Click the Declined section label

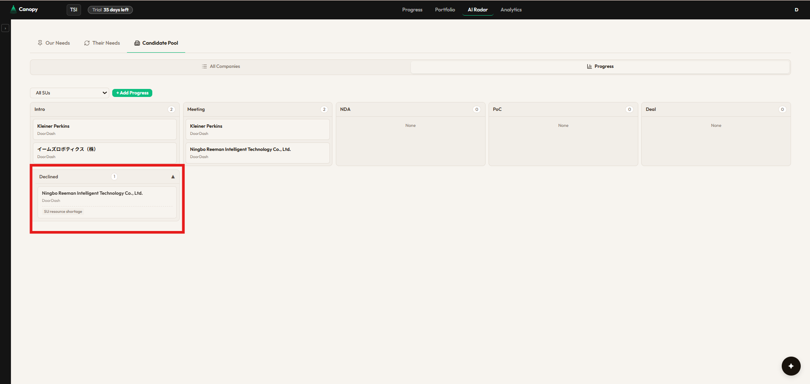[49, 177]
